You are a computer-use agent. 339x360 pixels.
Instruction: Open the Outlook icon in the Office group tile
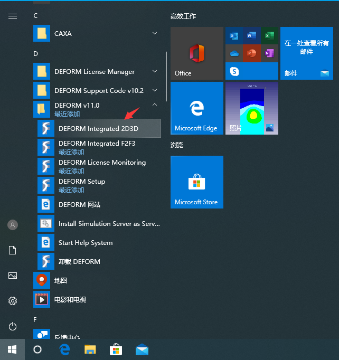pos(234,35)
